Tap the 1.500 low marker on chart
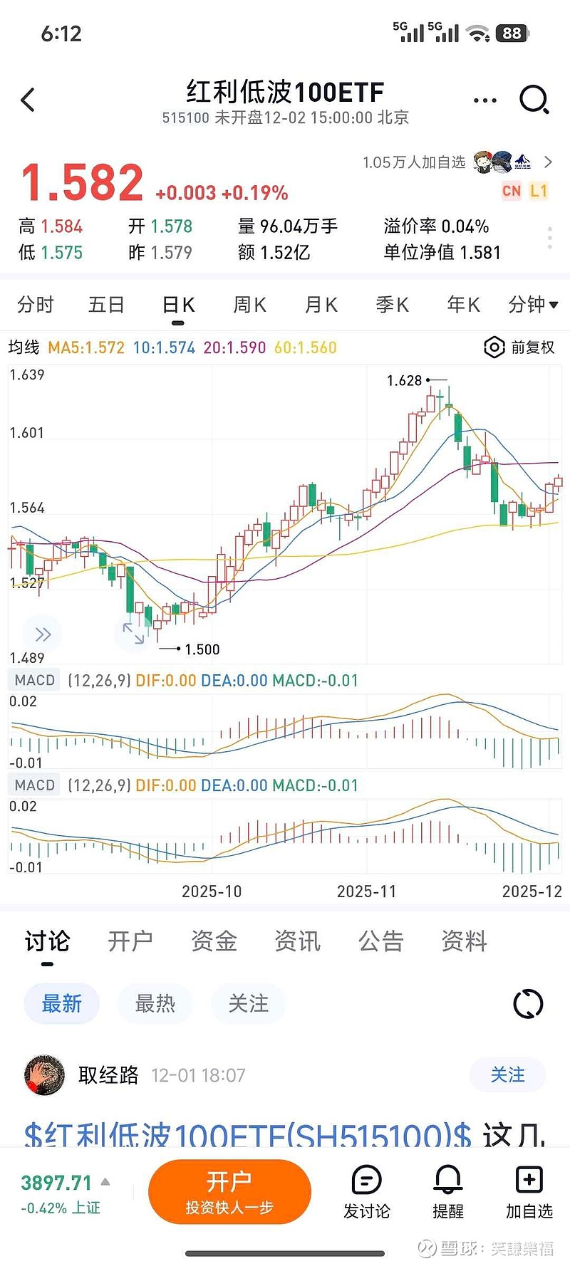 202,649
